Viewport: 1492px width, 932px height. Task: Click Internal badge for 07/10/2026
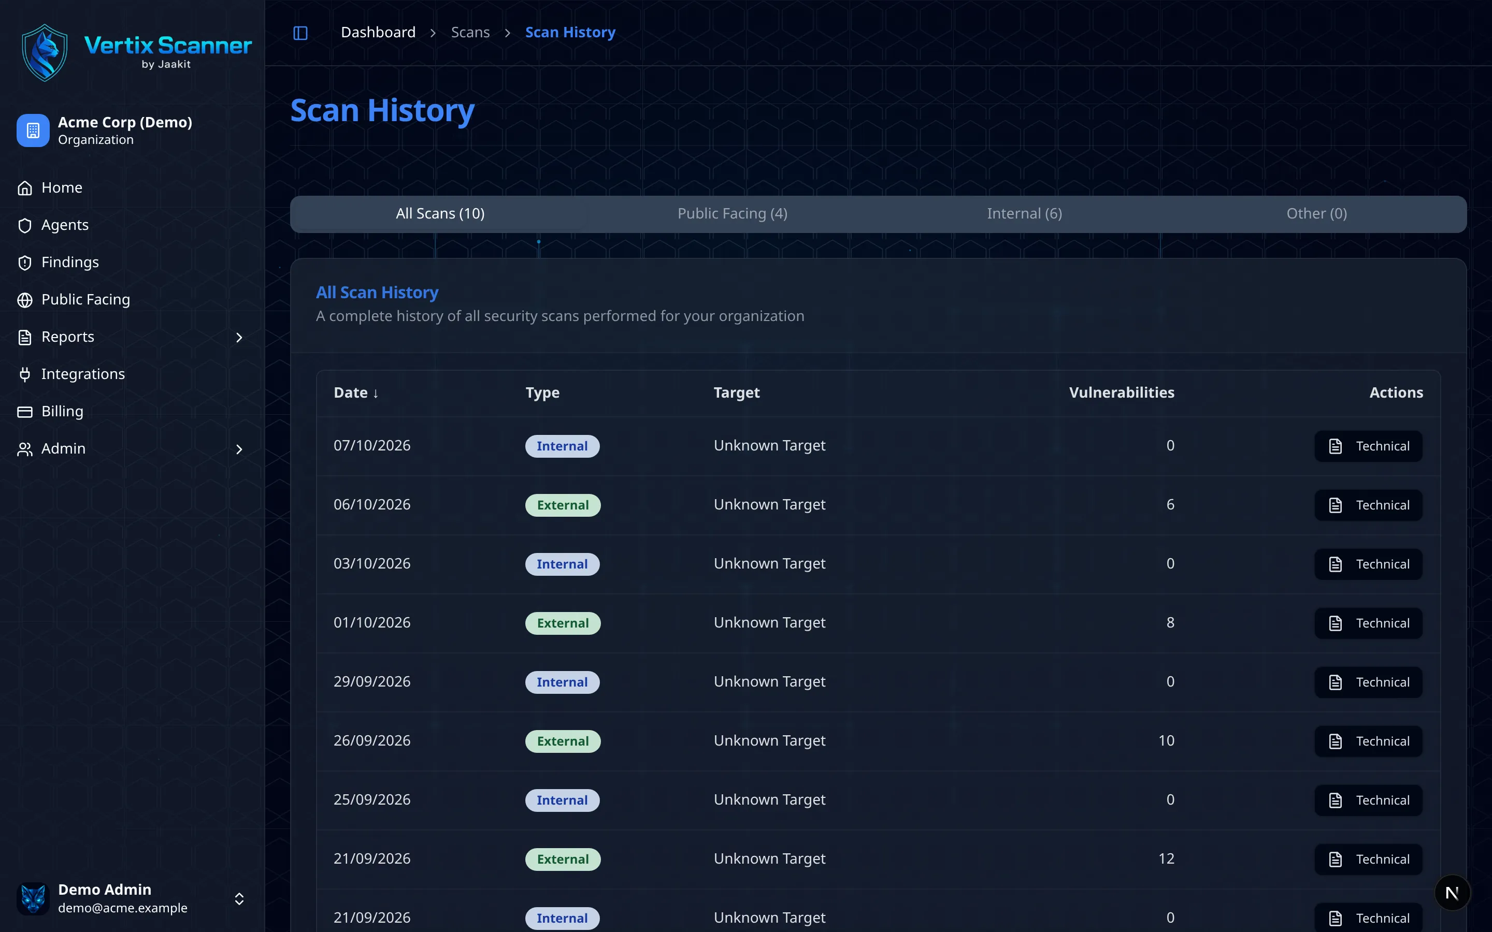point(562,446)
